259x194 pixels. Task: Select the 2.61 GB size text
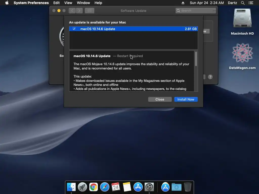[x=191, y=29]
